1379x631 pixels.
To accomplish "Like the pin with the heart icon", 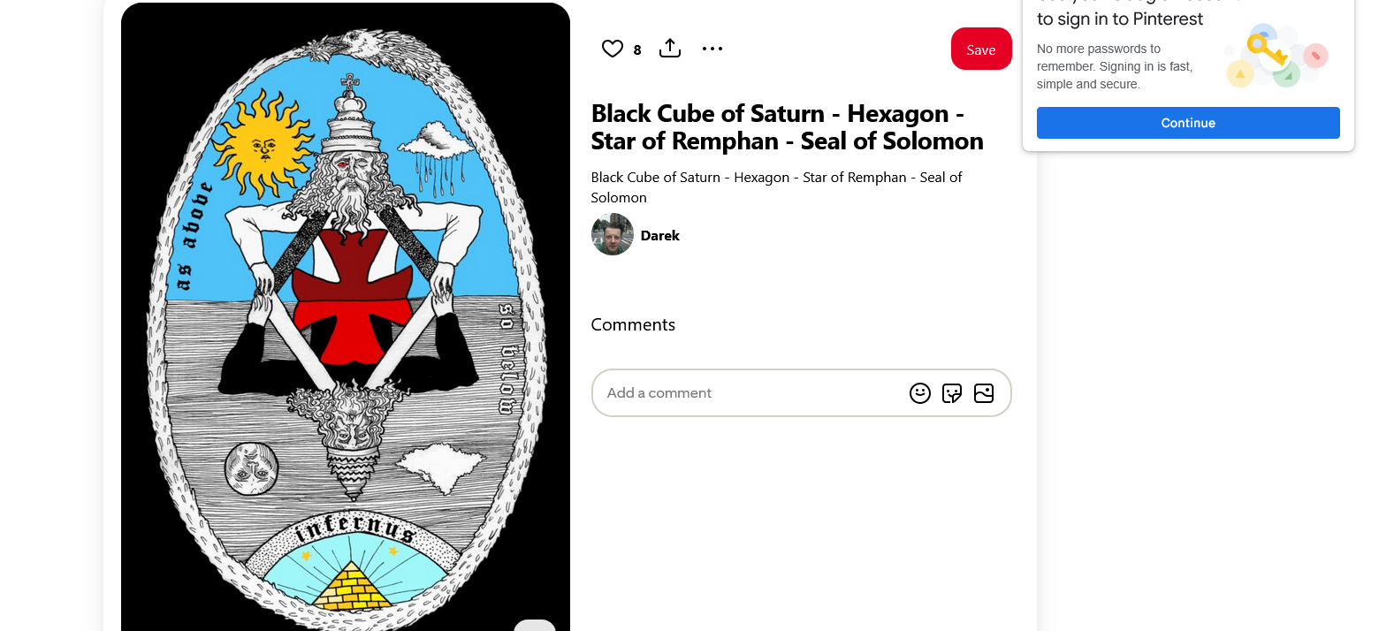I will (x=613, y=49).
